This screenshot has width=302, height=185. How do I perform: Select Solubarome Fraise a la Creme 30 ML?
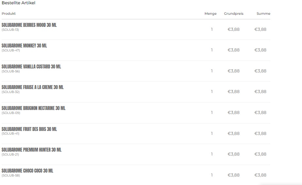[x=33, y=87]
